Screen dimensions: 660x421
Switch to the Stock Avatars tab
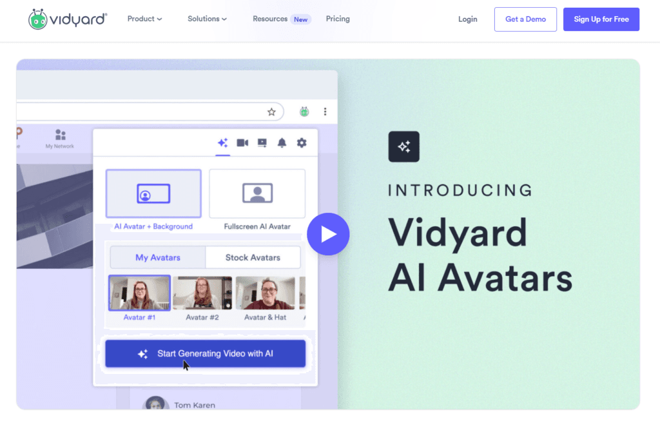[x=253, y=257]
